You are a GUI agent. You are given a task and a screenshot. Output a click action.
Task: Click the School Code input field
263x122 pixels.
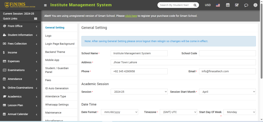(x=227, y=53)
